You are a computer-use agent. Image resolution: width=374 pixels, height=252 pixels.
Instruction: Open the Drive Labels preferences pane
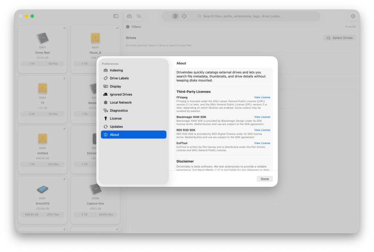(x=134, y=78)
